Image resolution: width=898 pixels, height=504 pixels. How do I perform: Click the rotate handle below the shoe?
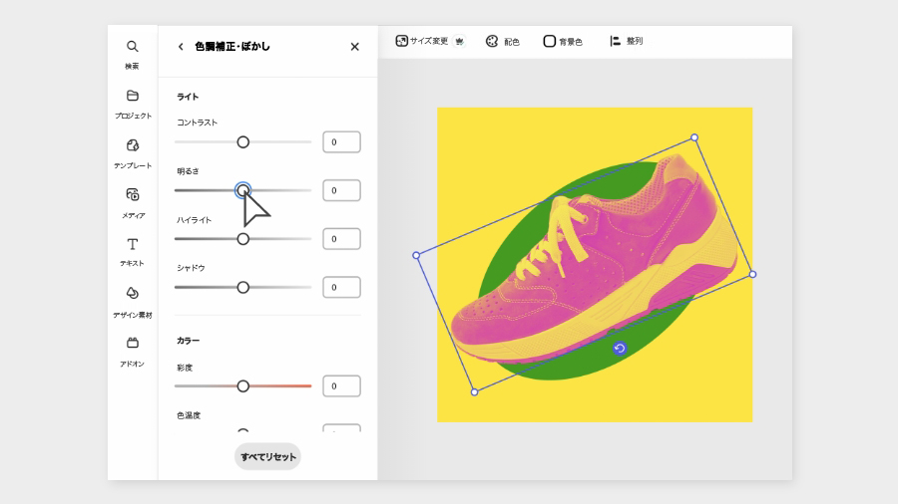point(620,348)
